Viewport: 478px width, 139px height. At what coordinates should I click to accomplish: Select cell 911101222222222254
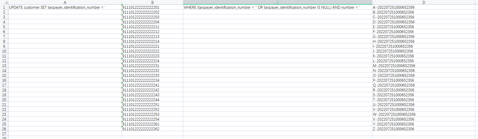pyautogui.click(x=152, y=119)
